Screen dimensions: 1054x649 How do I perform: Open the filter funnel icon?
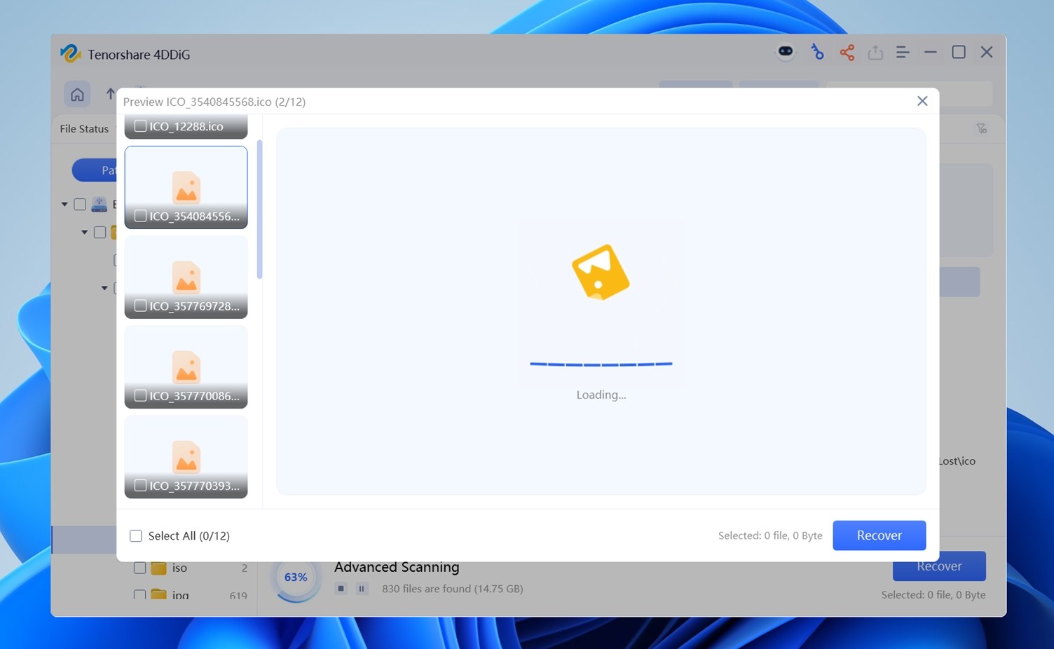981,128
